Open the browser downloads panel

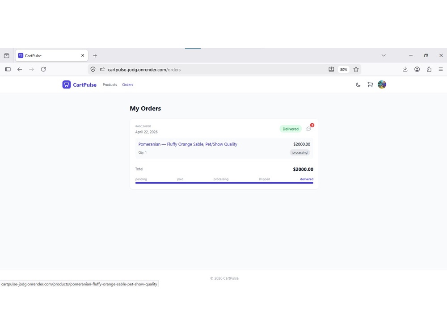tap(405, 69)
